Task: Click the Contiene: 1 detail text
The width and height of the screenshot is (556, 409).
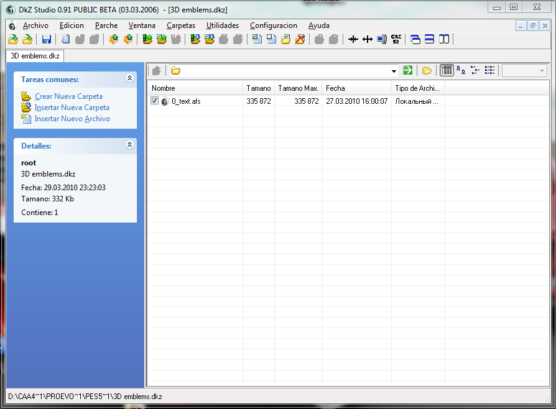Action: coord(40,213)
